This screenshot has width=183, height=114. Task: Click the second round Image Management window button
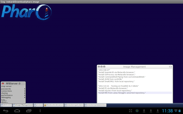101,67
